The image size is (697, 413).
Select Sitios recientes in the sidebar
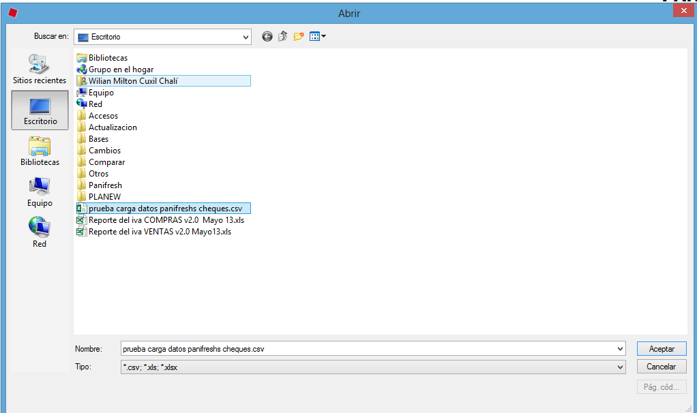[x=40, y=69]
